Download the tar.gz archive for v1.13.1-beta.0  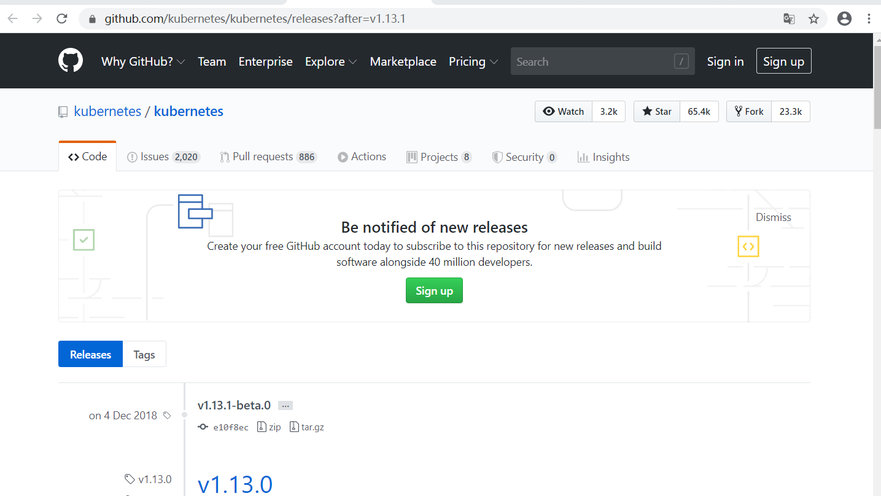[x=307, y=427]
